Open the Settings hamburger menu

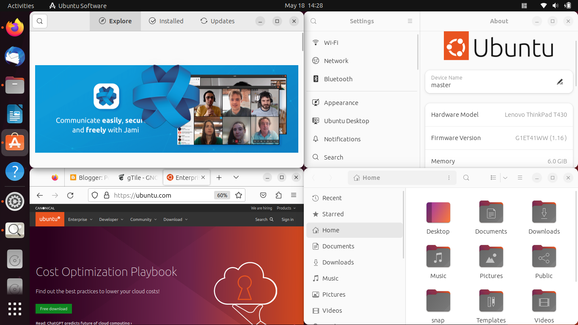(x=410, y=21)
